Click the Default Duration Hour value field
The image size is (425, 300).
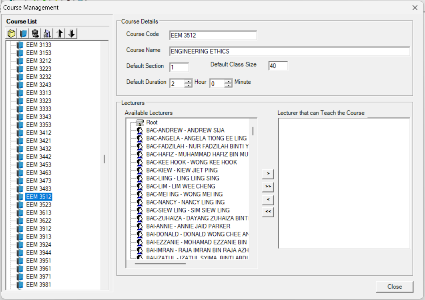[x=177, y=83]
